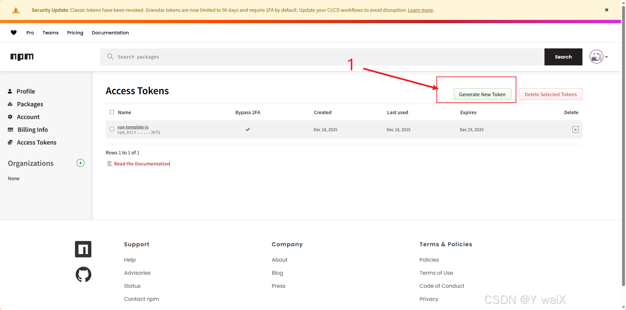Viewport: 626px width, 310px height.
Task: Click the Profile person icon
Action: pyautogui.click(x=10, y=91)
